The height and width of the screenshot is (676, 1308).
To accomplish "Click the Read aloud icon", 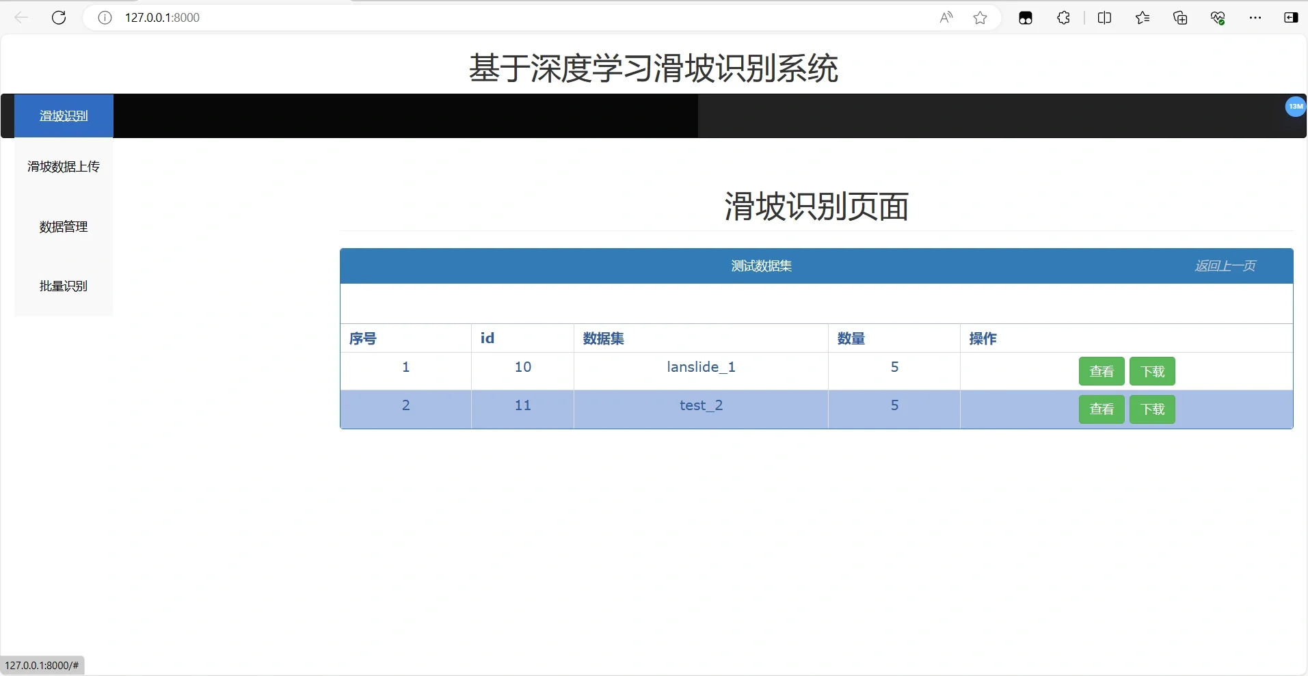I will click(x=946, y=18).
